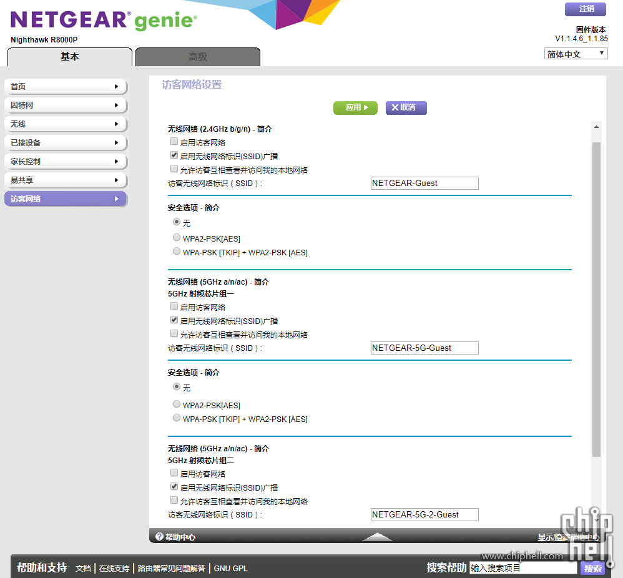
Task: Click the 搜索 search button
Action: (592, 569)
